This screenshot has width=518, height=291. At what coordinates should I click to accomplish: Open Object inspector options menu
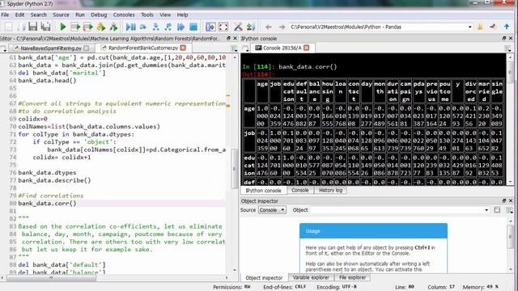[509, 210]
